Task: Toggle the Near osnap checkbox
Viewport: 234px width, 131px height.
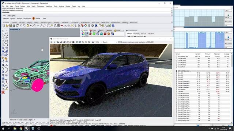Action: coord(8,123)
